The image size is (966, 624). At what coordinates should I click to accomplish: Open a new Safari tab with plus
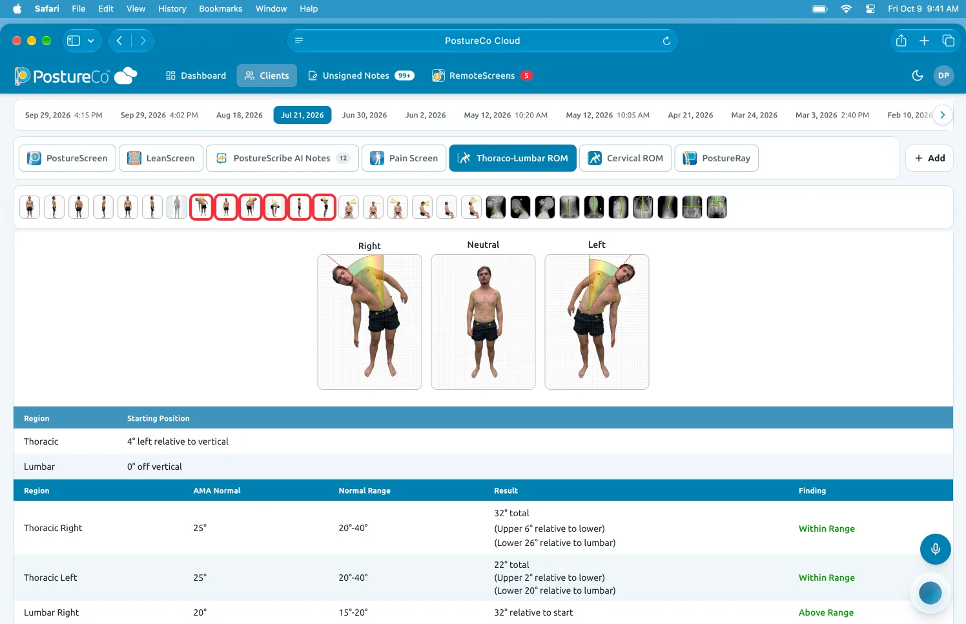tap(924, 41)
